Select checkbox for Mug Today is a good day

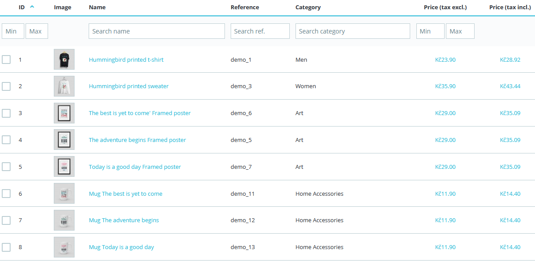click(6, 247)
